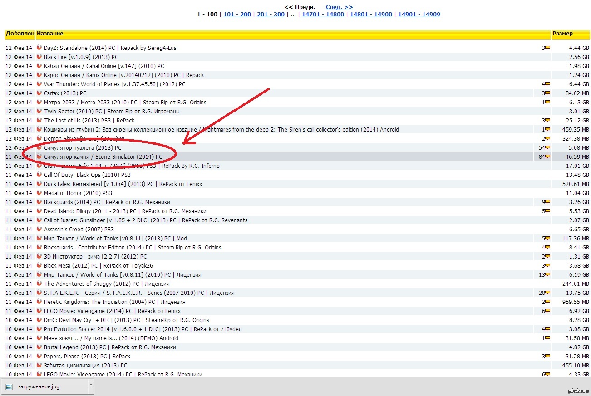Click torrent icon beside Забытая цивилизация
Viewport: 591px width, 396px height.
click(39, 365)
